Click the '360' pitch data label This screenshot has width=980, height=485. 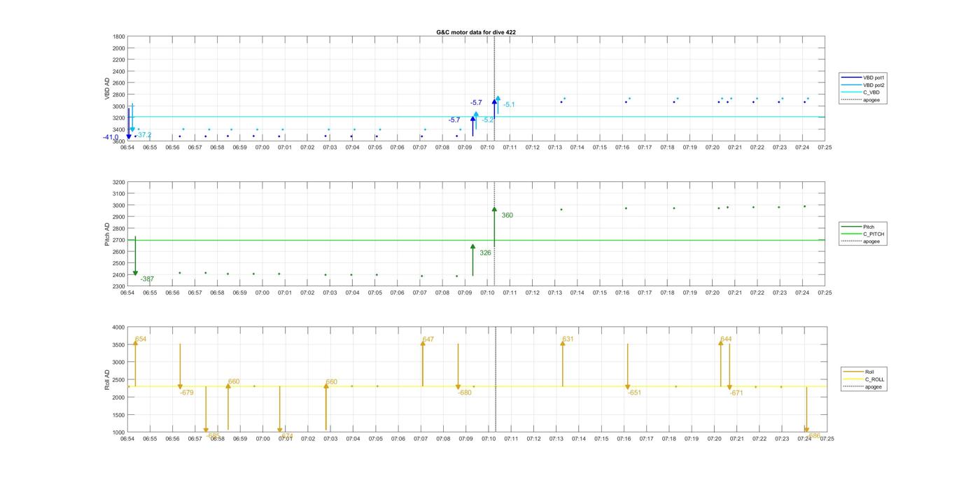click(507, 215)
